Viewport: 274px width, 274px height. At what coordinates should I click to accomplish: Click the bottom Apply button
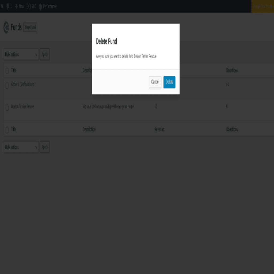[x=45, y=147]
